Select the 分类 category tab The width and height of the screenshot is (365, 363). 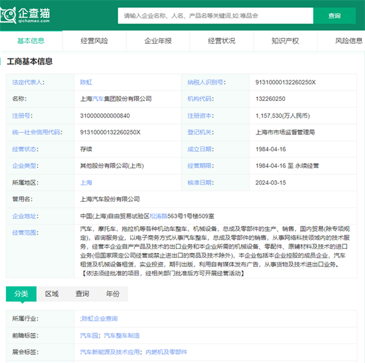pos(21,294)
